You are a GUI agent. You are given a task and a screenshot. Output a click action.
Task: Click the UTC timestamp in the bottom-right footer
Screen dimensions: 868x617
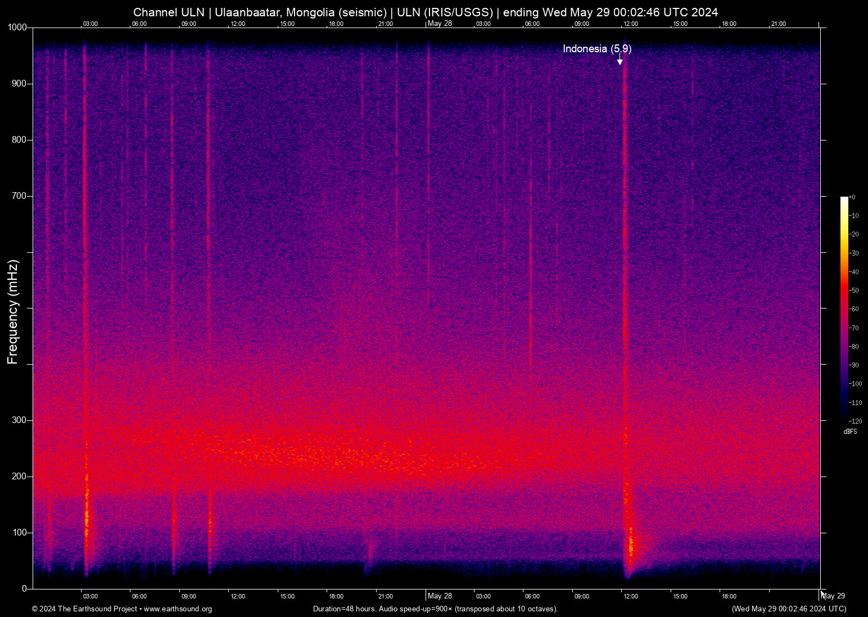click(x=789, y=609)
